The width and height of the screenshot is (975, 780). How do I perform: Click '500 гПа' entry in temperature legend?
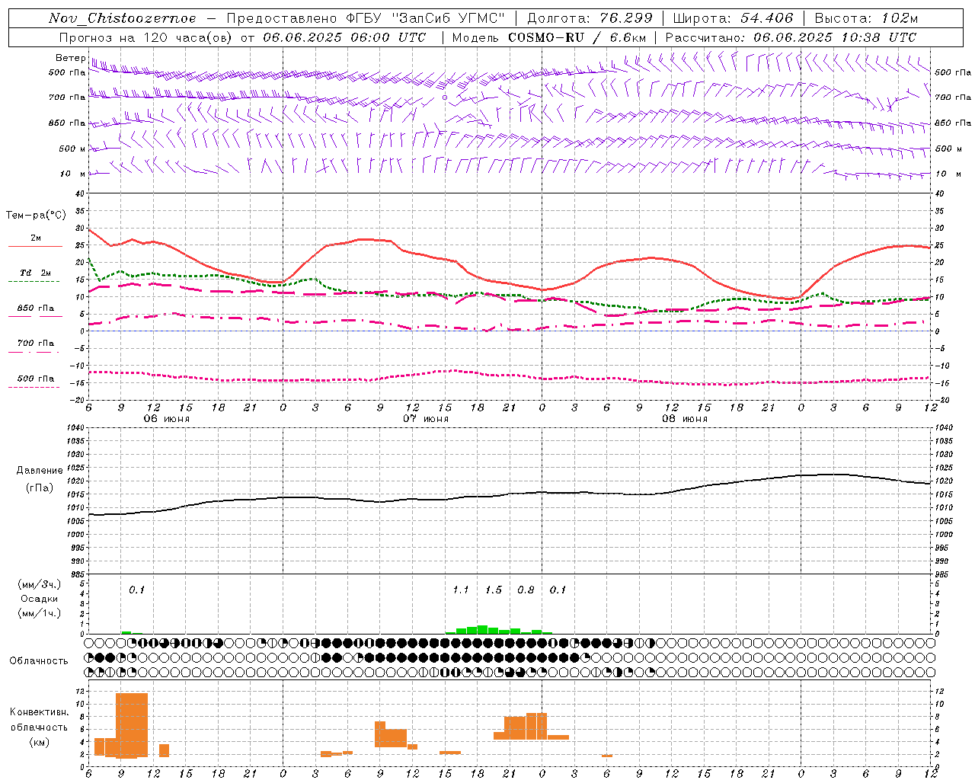point(36,379)
